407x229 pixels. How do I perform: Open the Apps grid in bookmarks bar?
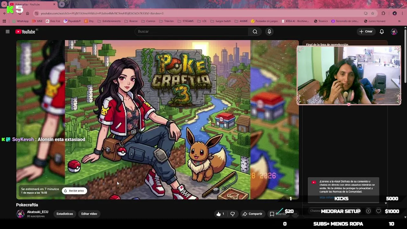click(4, 21)
